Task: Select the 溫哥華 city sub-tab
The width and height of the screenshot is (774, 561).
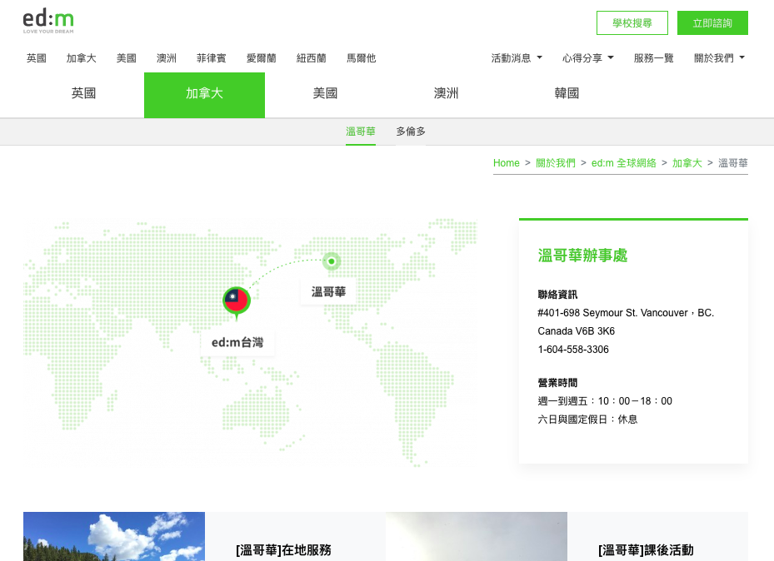Action: point(361,132)
